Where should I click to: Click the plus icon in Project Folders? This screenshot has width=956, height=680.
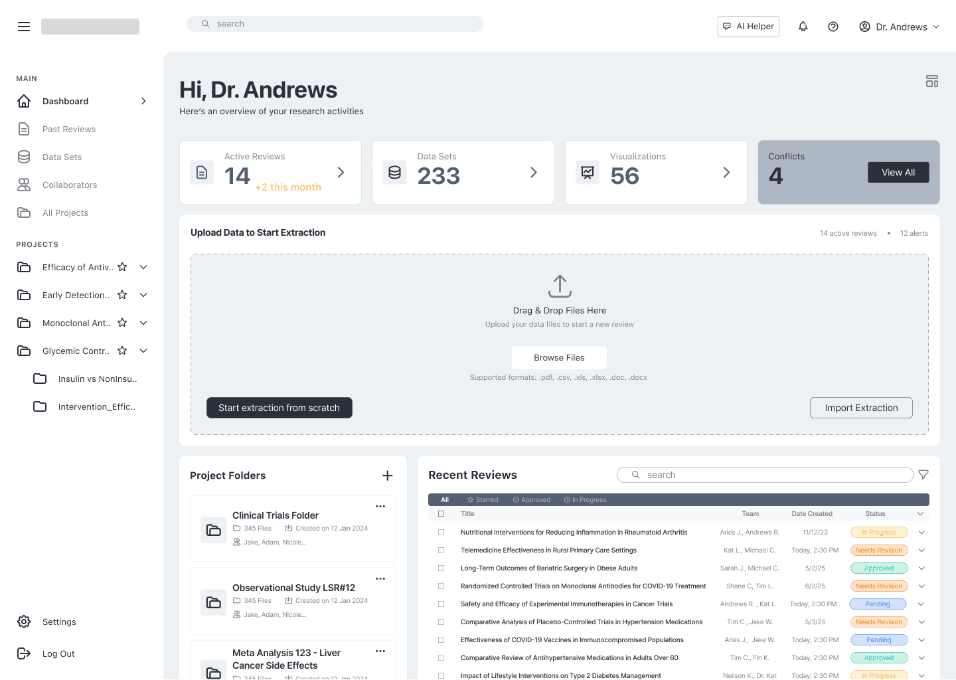[388, 475]
